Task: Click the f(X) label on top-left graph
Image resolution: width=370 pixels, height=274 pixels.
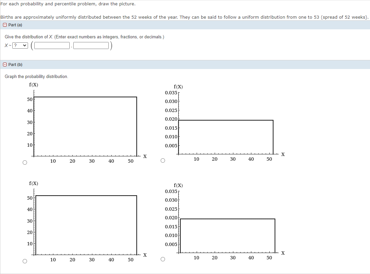Action: click(34, 85)
